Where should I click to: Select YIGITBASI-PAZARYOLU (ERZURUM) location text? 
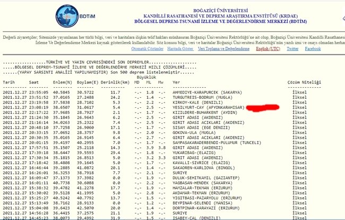(x=207, y=198)
